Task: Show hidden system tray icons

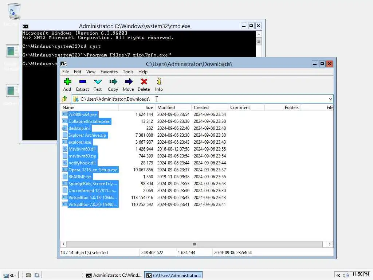Action: (338, 275)
